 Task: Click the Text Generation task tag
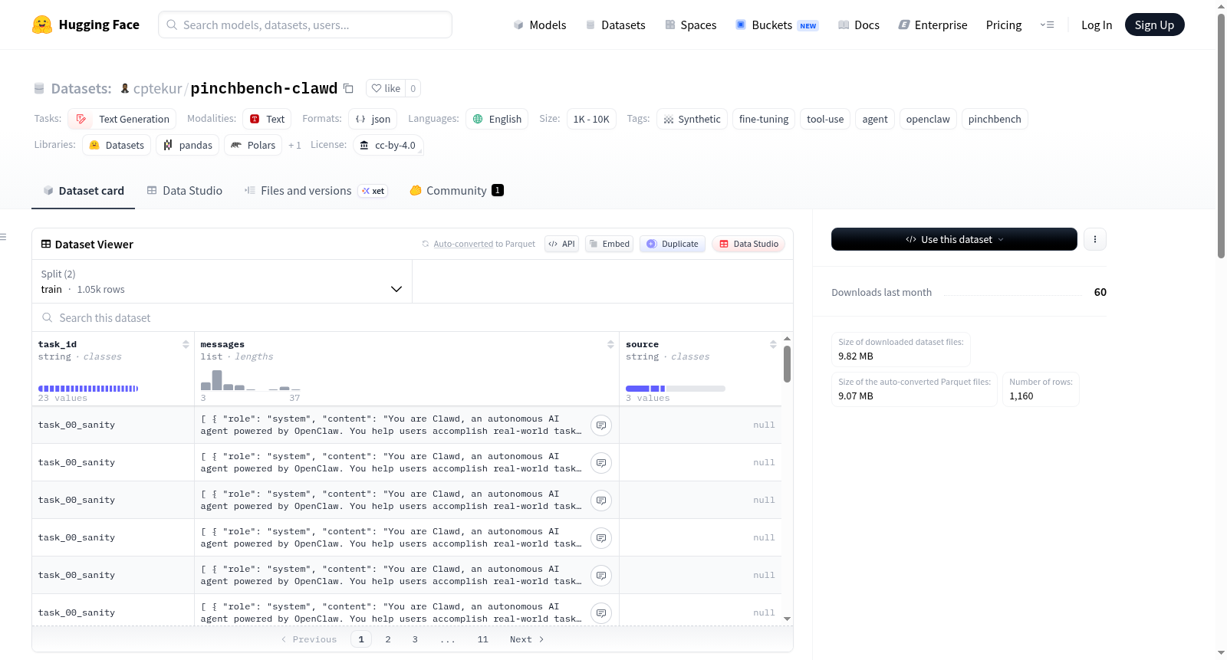[122, 119]
